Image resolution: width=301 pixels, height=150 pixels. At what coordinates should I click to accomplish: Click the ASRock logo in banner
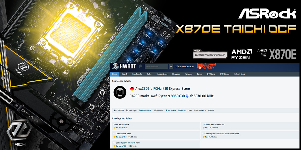(267, 14)
